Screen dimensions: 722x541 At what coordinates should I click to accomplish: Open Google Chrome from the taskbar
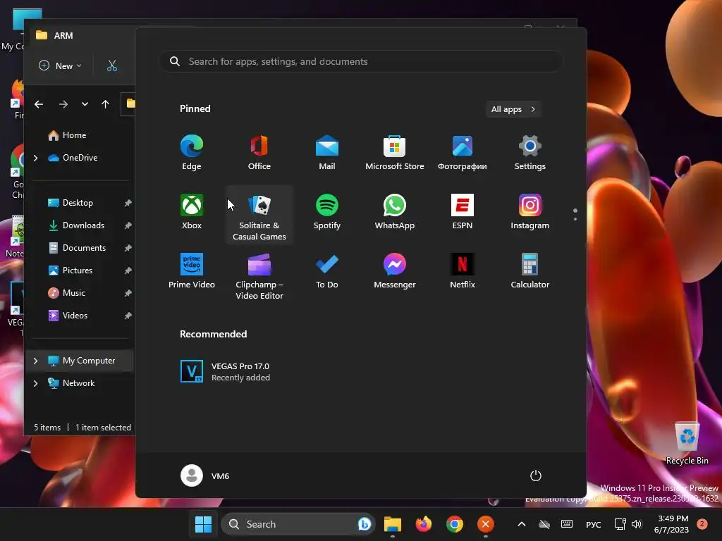point(455,524)
